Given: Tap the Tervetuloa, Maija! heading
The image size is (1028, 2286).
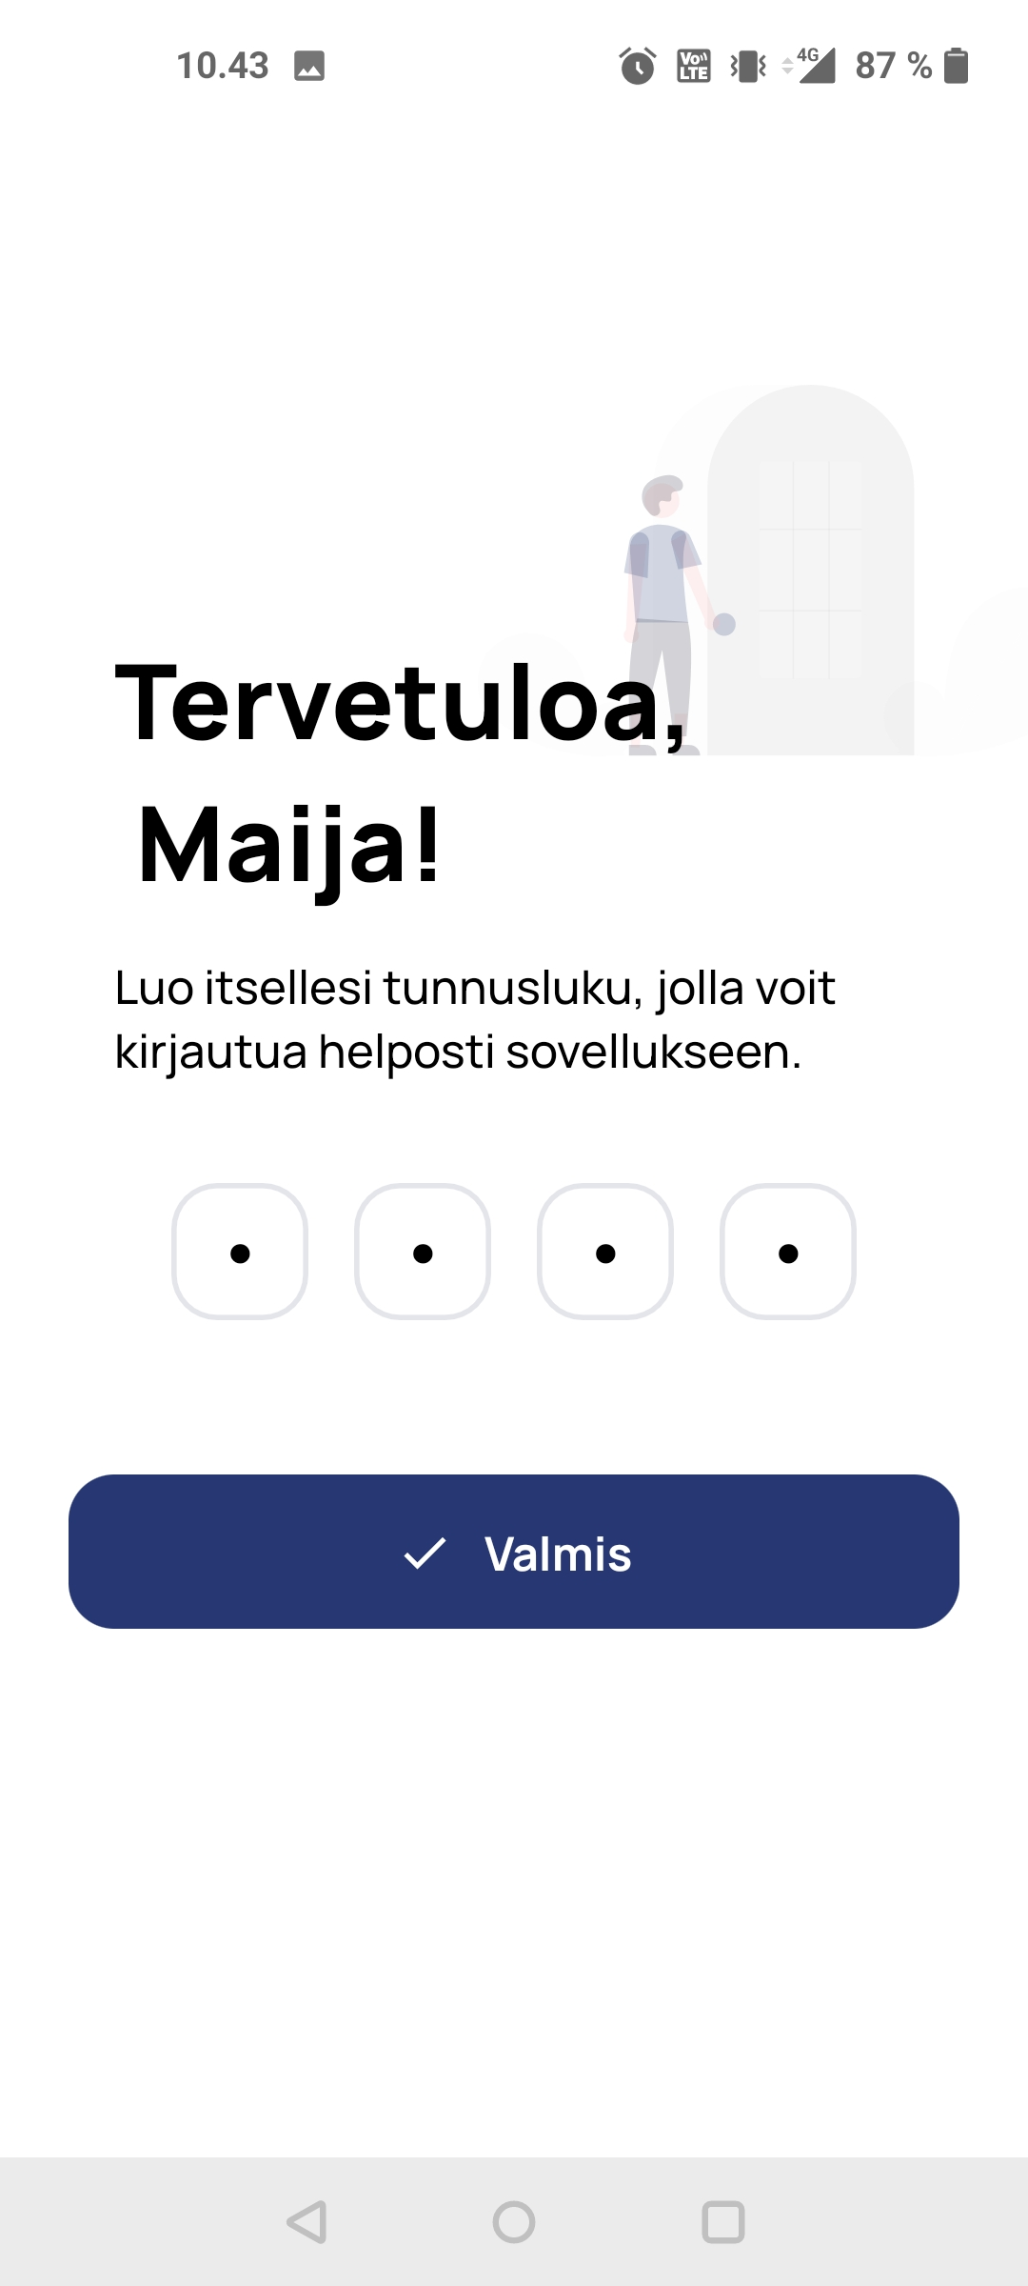Looking at the screenshot, I should [400, 773].
